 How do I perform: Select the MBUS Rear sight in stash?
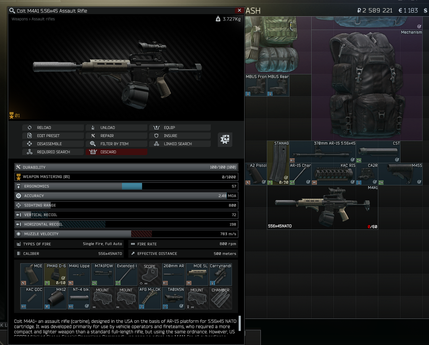point(278,85)
